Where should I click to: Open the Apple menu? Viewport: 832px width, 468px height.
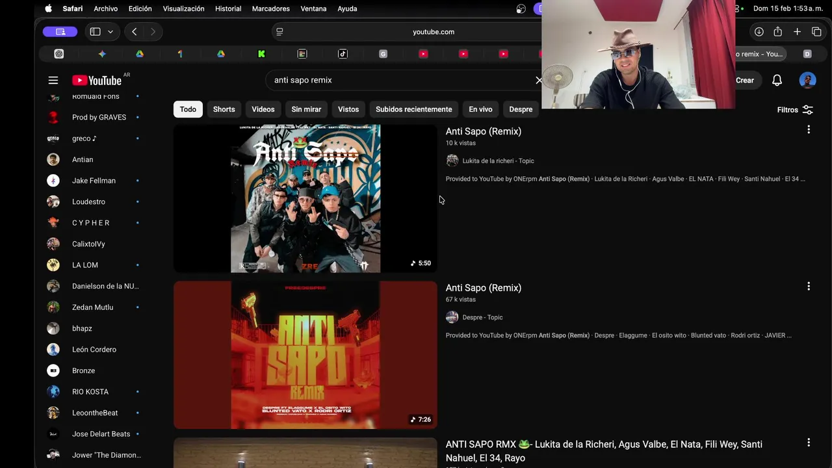pos(48,8)
